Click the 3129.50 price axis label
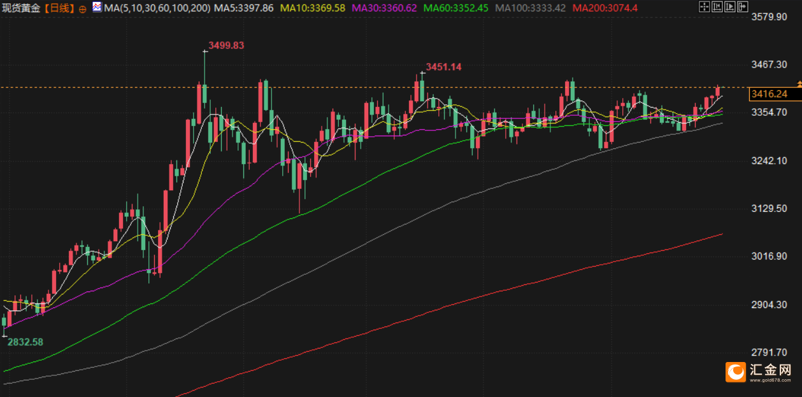802x397 pixels. 769,208
